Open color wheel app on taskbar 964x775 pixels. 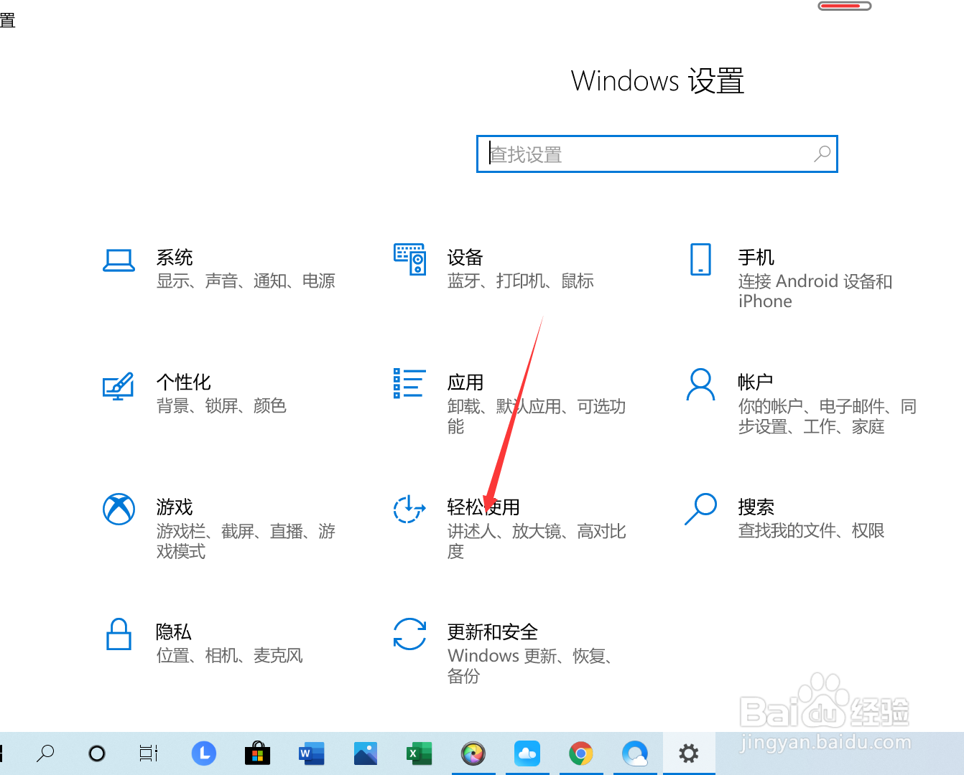[473, 753]
